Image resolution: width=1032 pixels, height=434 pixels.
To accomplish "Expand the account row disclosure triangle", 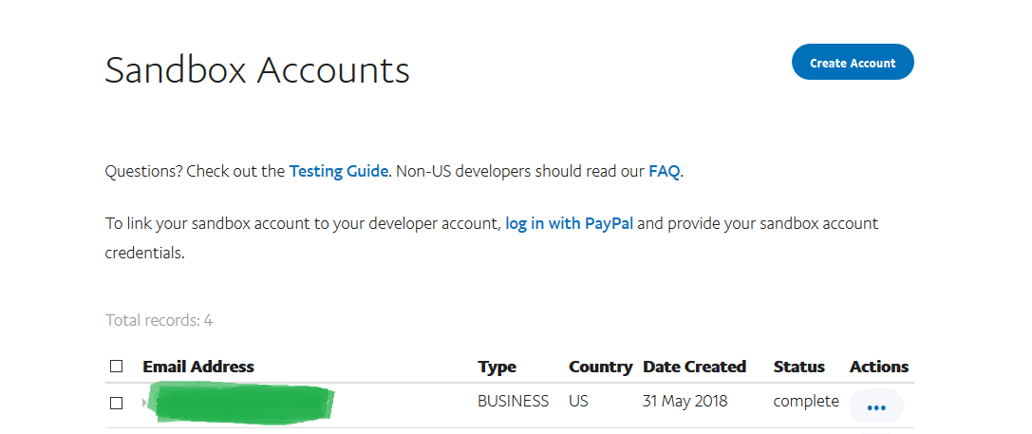I will tap(145, 403).
